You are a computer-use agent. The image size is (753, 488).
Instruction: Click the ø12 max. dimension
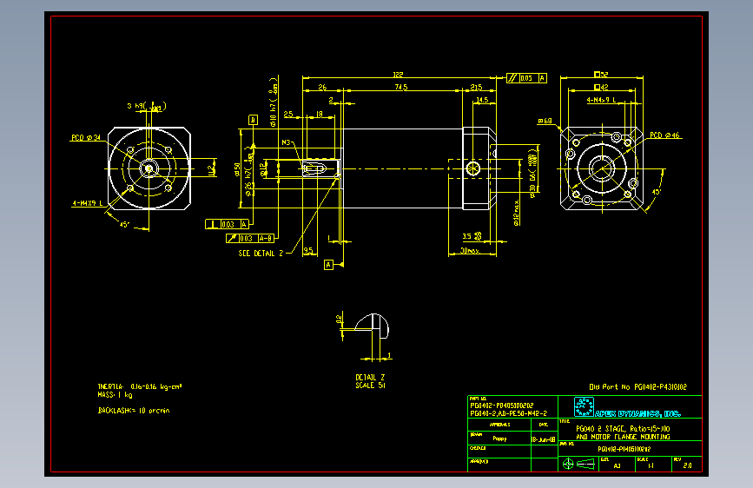[x=517, y=212]
